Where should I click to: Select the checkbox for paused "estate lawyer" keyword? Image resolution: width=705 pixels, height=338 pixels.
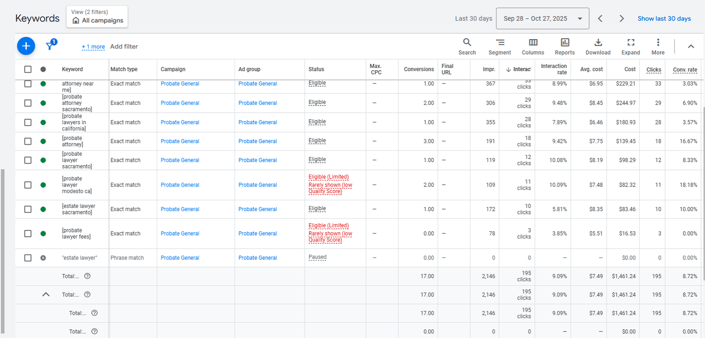pos(28,257)
